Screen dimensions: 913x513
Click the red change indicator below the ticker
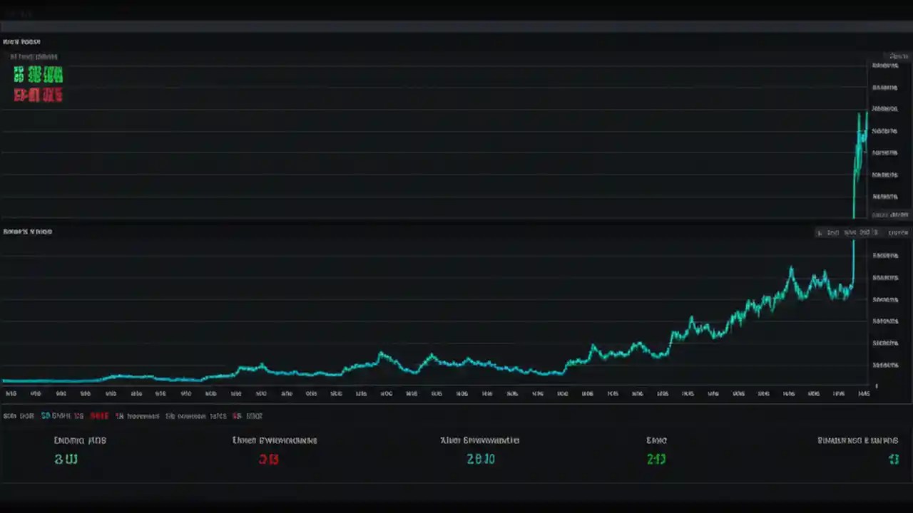pyautogui.click(x=38, y=95)
